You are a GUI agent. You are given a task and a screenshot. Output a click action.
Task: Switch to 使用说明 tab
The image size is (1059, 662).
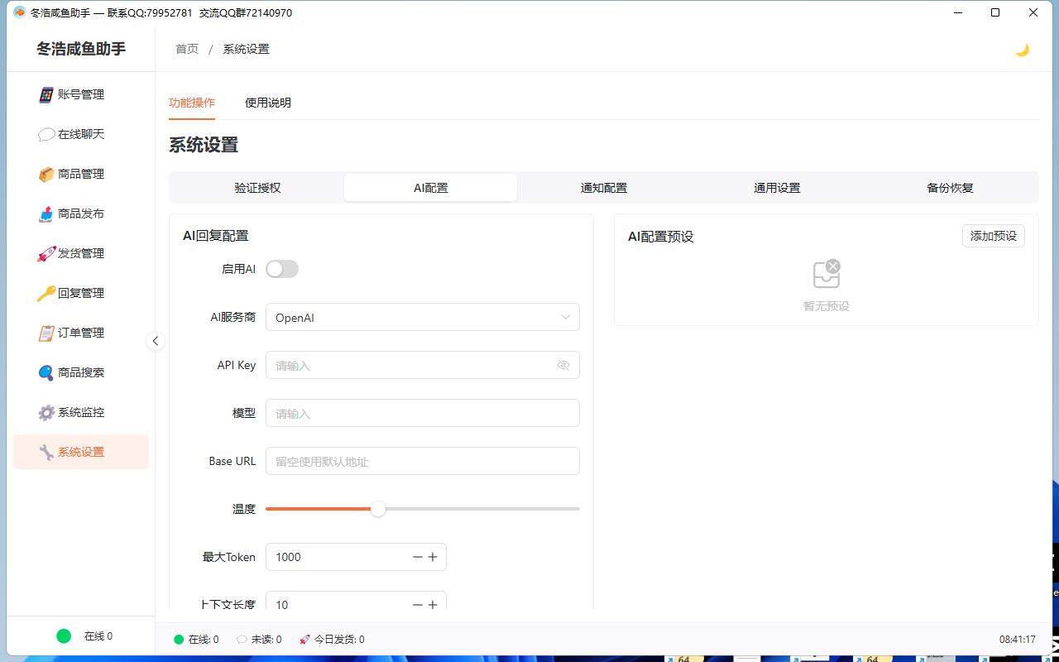(268, 103)
